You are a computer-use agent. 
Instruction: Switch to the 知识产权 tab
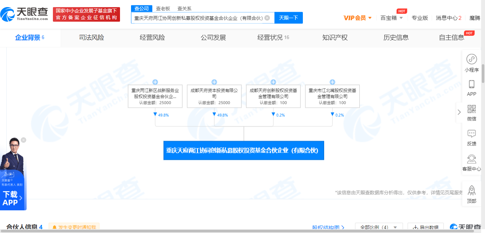(335, 38)
